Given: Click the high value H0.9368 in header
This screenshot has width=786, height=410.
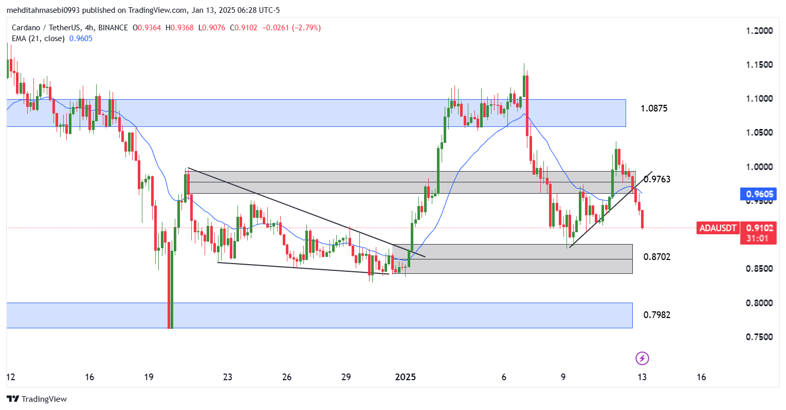Looking at the screenshot, I should click(179, 28).
